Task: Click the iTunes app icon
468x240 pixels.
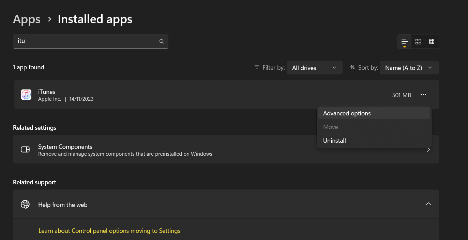Action: [x=26, y=95]
